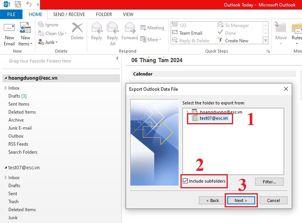
Task: Click the Next > button
Action: [x=241, y=201]
